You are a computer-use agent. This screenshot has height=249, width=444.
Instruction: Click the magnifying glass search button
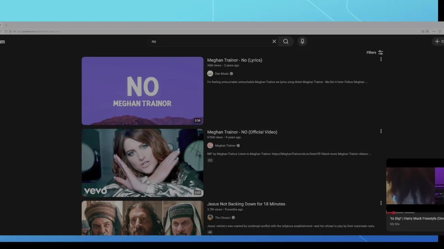pyautogui.click(x=286, y=41)
